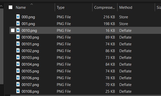Select 00105.png by its 74 KB size
Screen dimensions: 161x96
tap(110, 71)
